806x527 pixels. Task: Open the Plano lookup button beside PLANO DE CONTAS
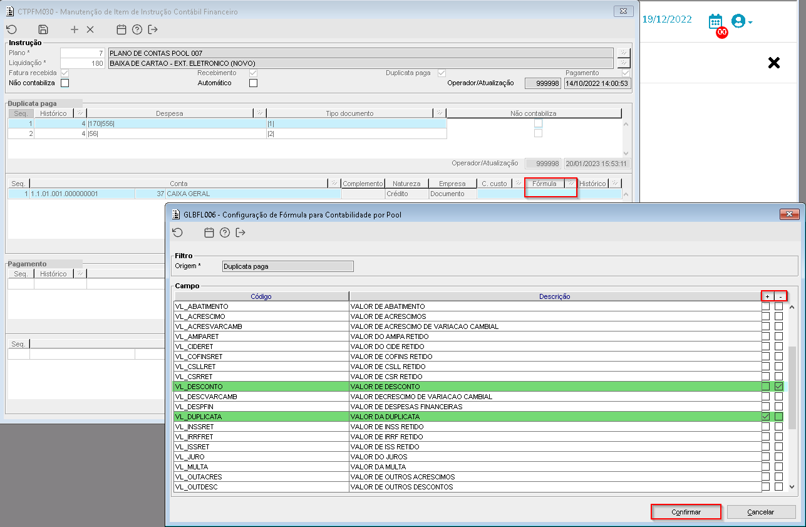[x=623, y=53]
